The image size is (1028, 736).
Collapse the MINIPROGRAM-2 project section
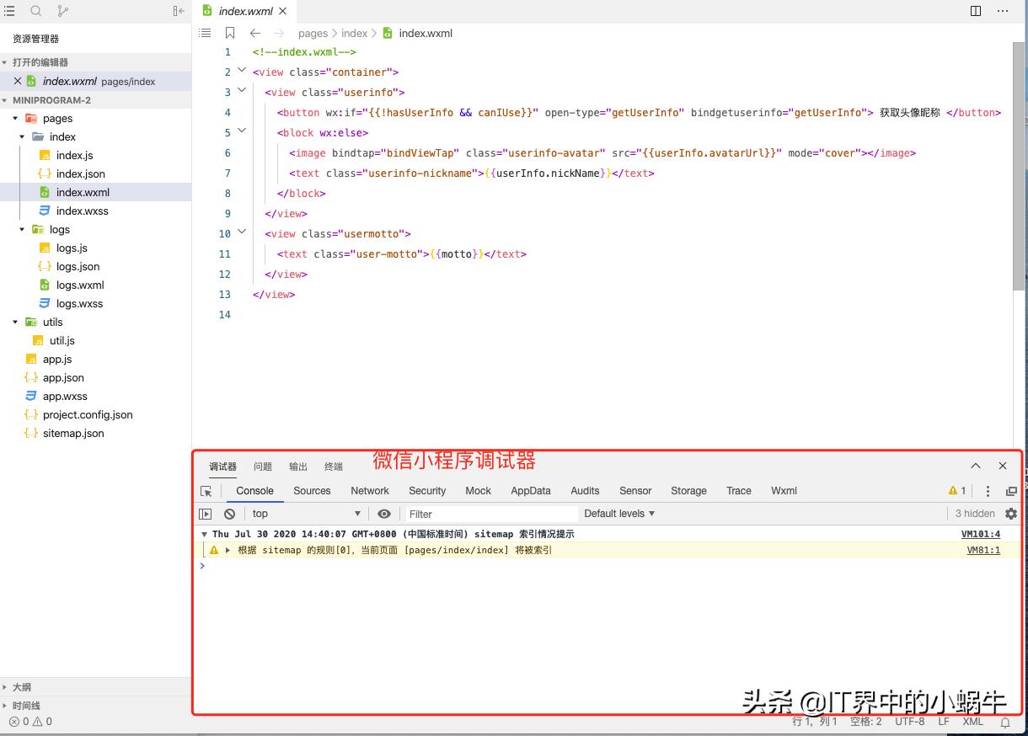[5, 99]
